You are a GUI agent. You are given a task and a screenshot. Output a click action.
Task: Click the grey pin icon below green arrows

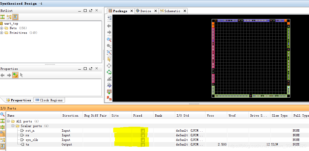click(109, 79)
